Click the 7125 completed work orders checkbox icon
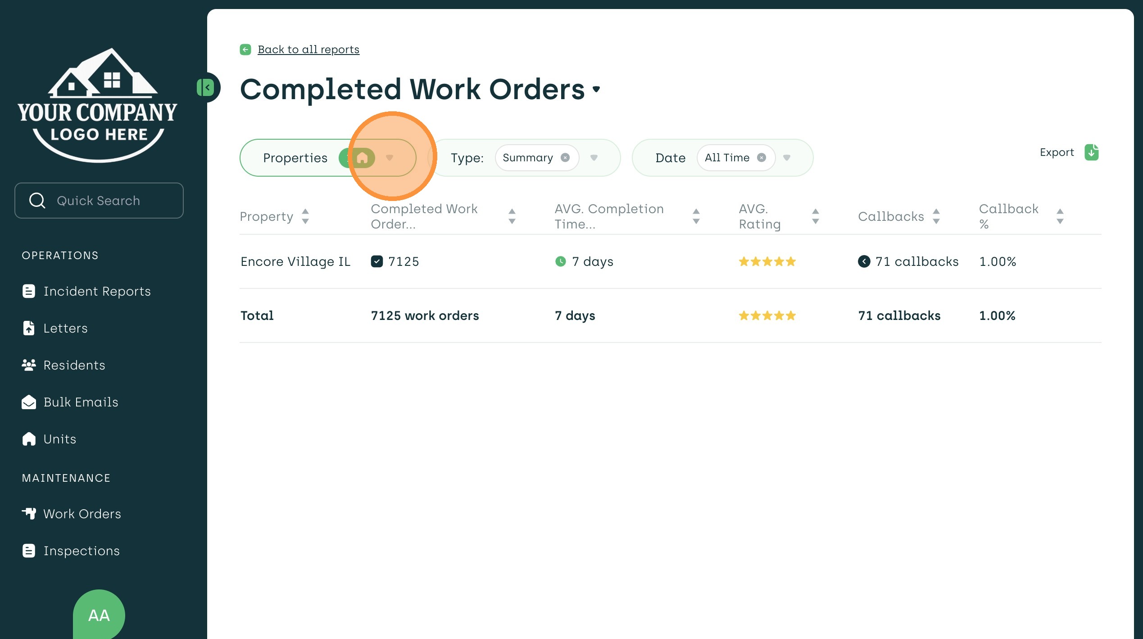 coord(376,261)
